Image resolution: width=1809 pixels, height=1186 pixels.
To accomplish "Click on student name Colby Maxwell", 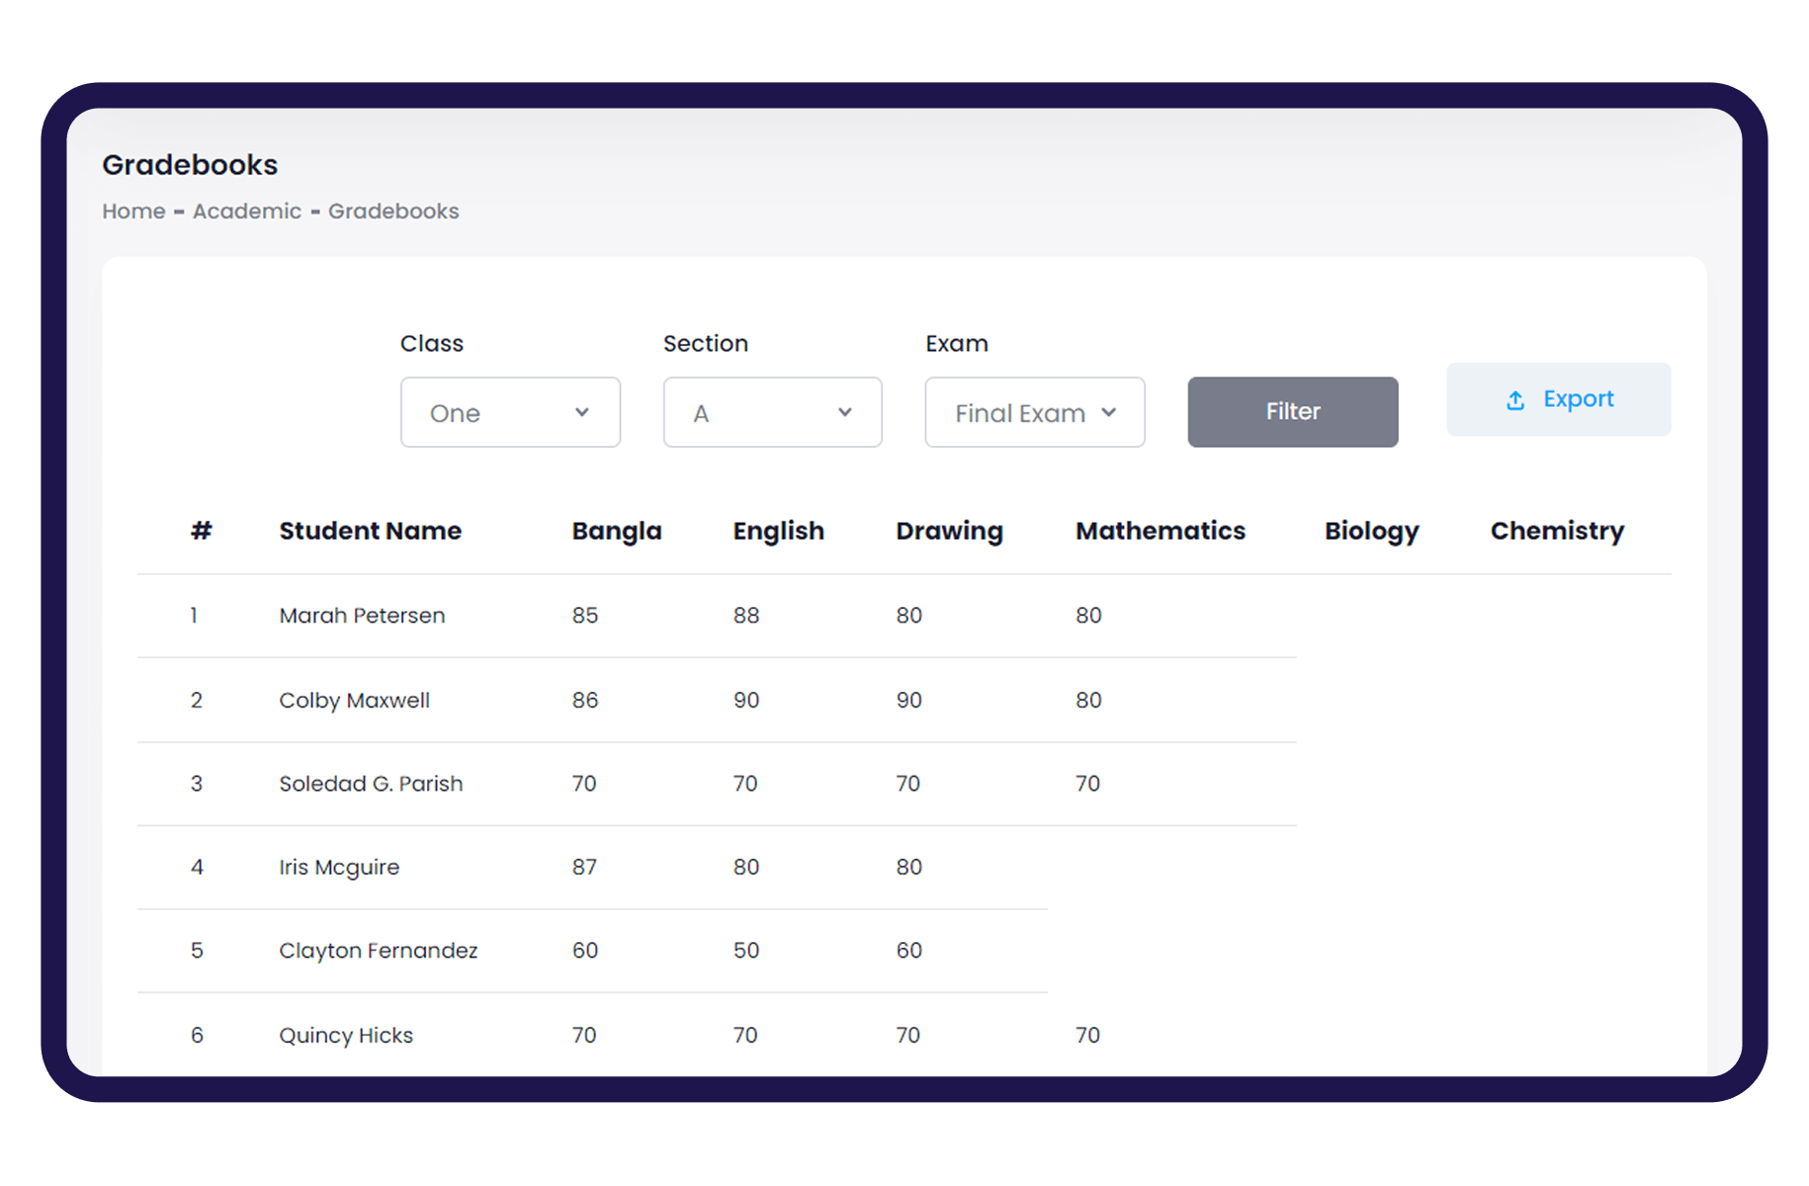I will (x=354, y=701).
